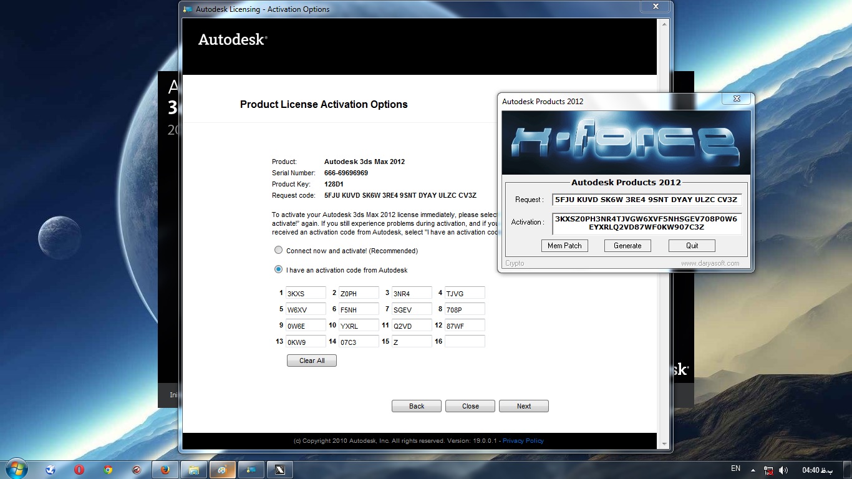Click Show Desktop at the taskbar edge
The image size is (852, 479).
pyautogui.click(x=848, y=470)
